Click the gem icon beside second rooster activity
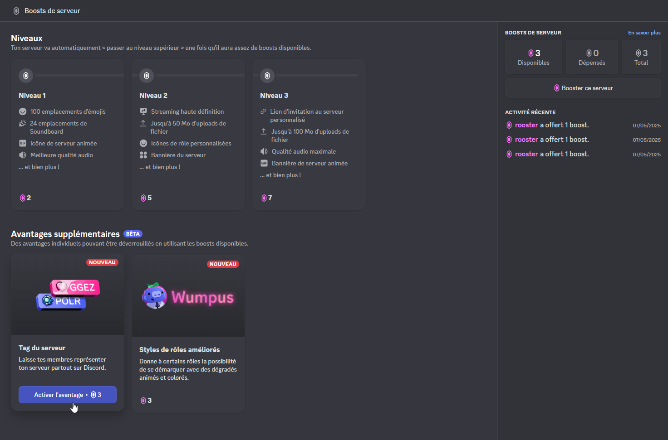This screenshot has width=668, height=440. [x=509, y=140]
